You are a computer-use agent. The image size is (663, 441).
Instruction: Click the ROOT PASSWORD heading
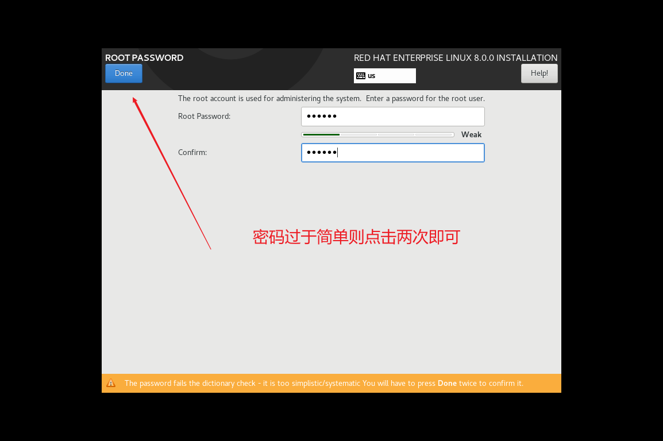[144, 58]
